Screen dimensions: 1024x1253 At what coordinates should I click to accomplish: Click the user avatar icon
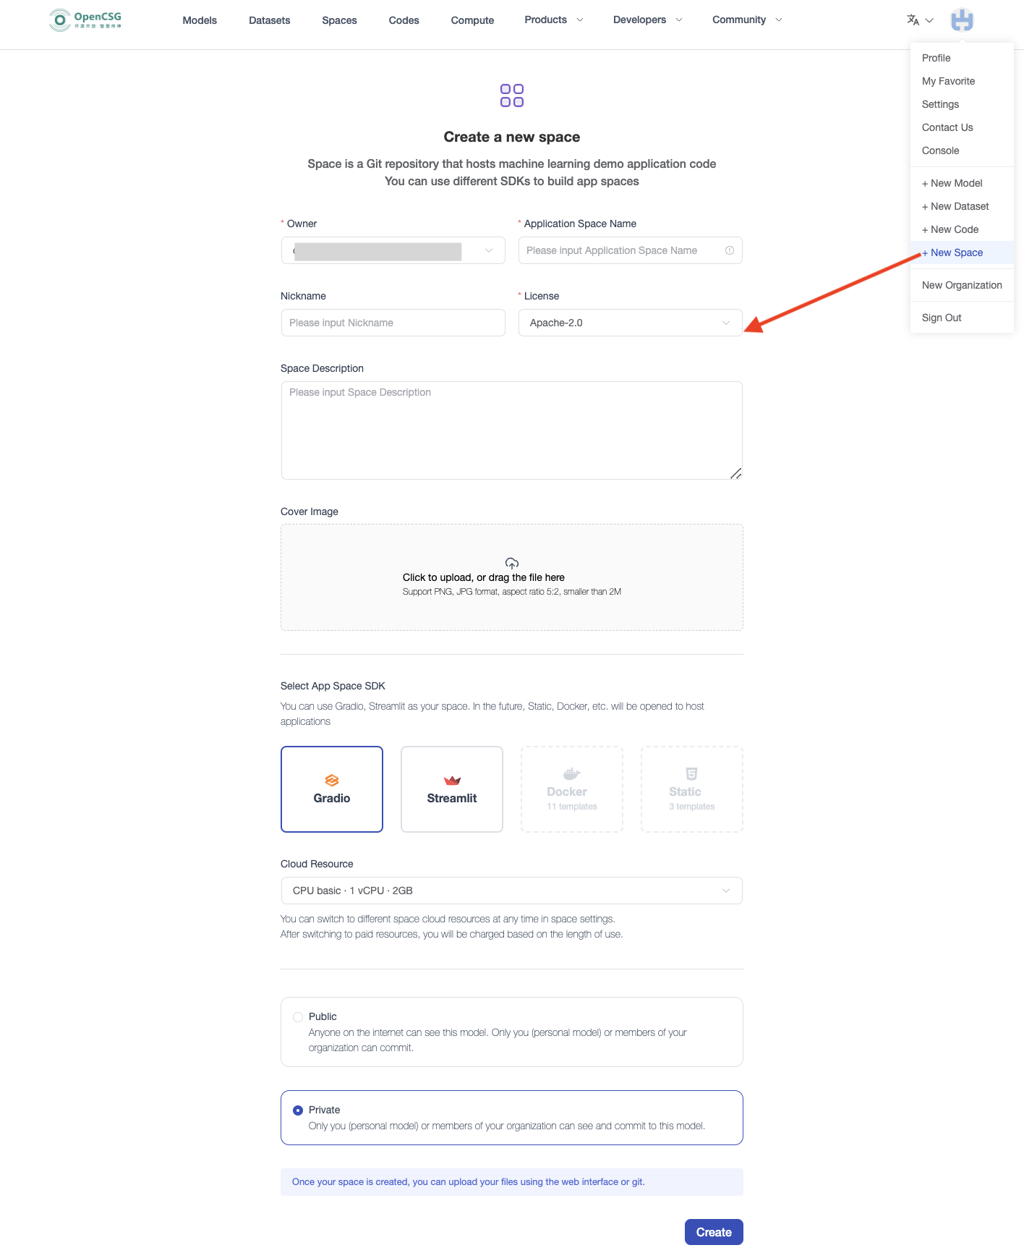coord(961,20)
